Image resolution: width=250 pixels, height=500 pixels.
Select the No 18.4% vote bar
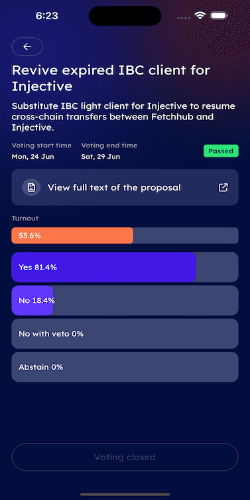[x=125, y=301]
